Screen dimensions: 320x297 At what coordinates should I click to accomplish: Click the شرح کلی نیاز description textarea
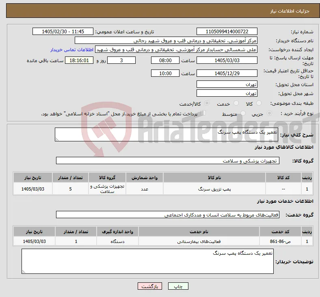pyautogui.click(x=166, y=134)
